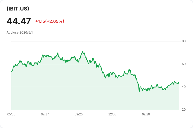Image resolution: width=193 pixels, height=128 pixels.
Task: Click the highest peak of the price line
Action: [83, 51]
